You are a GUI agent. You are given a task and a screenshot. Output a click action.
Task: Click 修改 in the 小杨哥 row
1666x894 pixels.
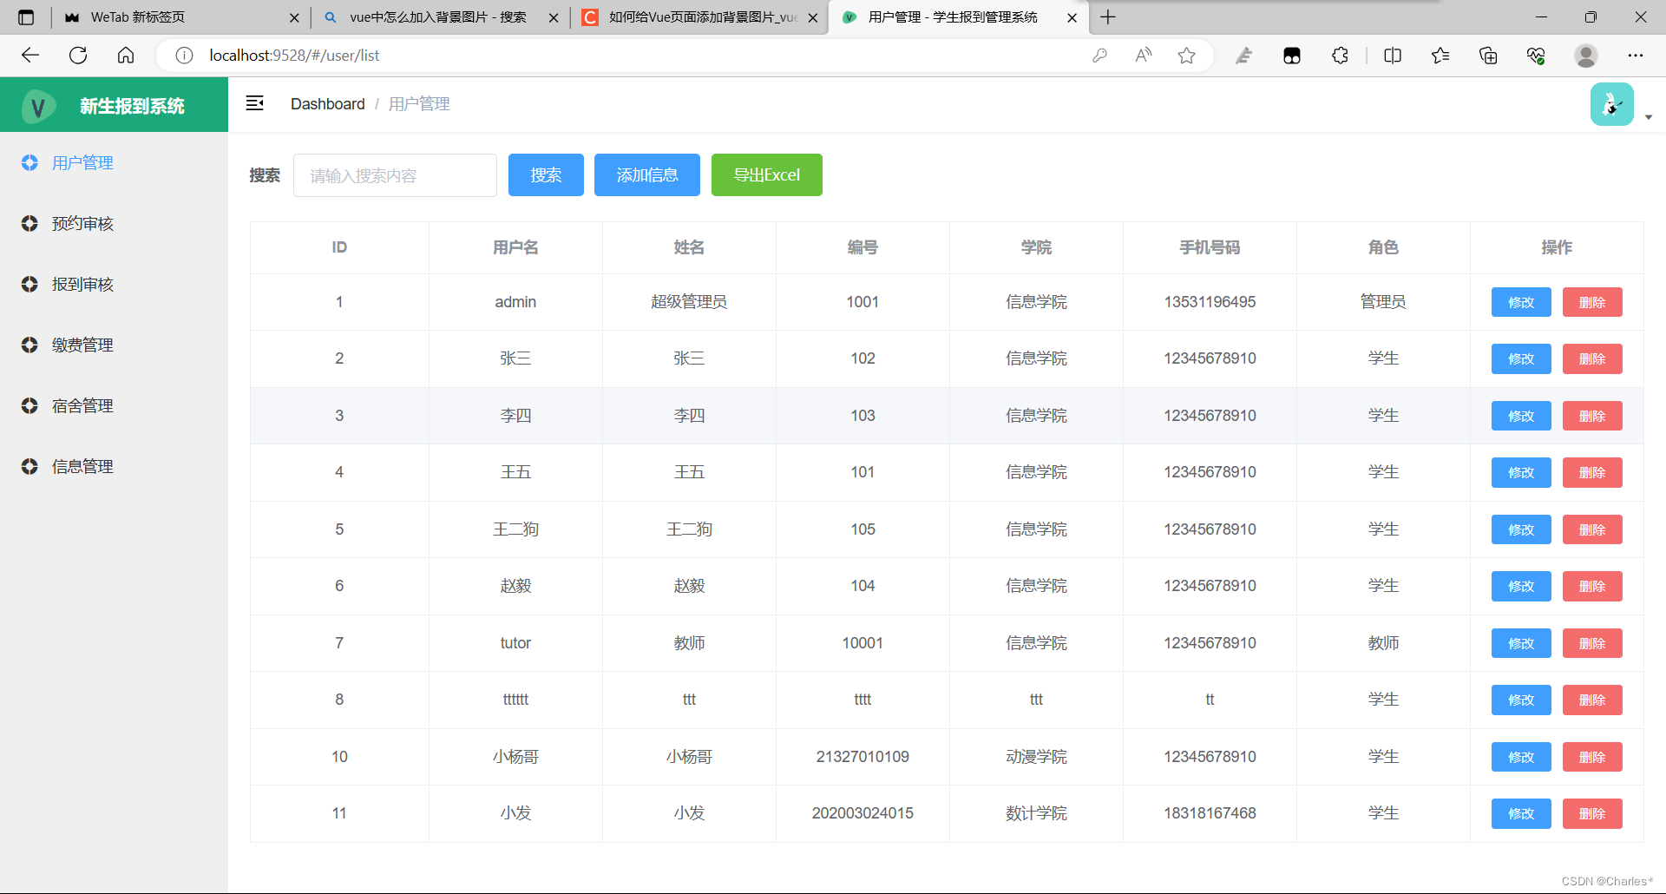click(1521, 757)
